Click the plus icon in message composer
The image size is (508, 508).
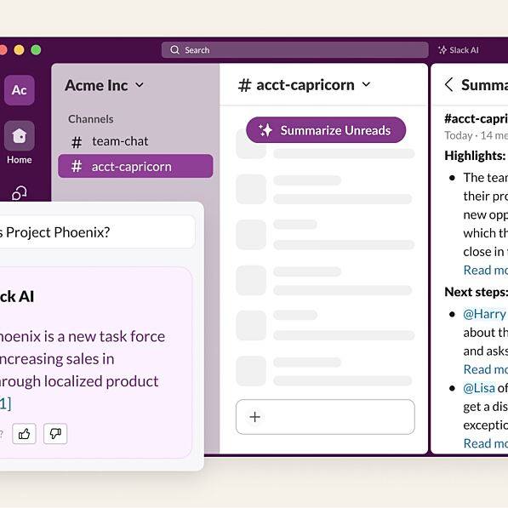(x=255, y=417)
